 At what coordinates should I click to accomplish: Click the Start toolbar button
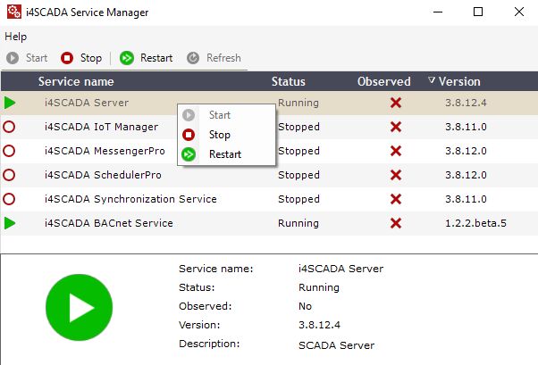coord(27,58)
